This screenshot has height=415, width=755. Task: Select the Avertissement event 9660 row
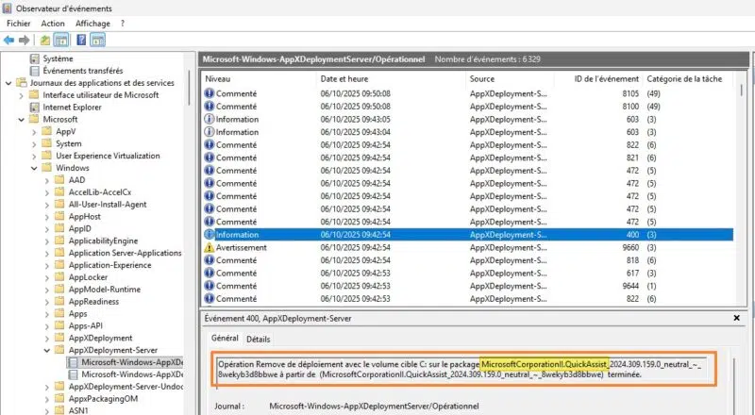coord(467,247)
